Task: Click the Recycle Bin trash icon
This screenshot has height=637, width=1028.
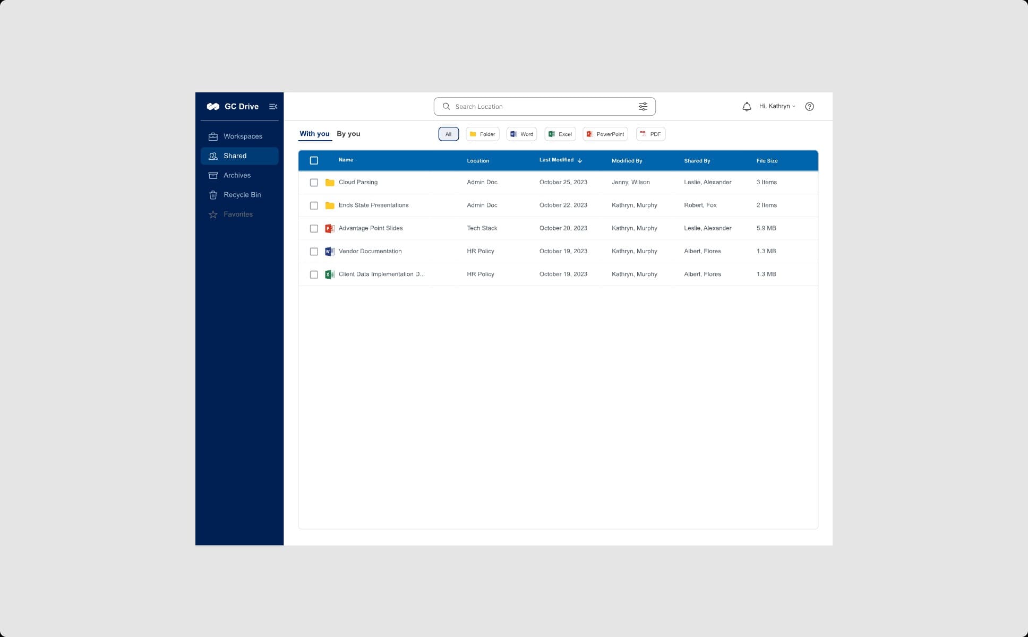Action: click(x=213, y=195)
